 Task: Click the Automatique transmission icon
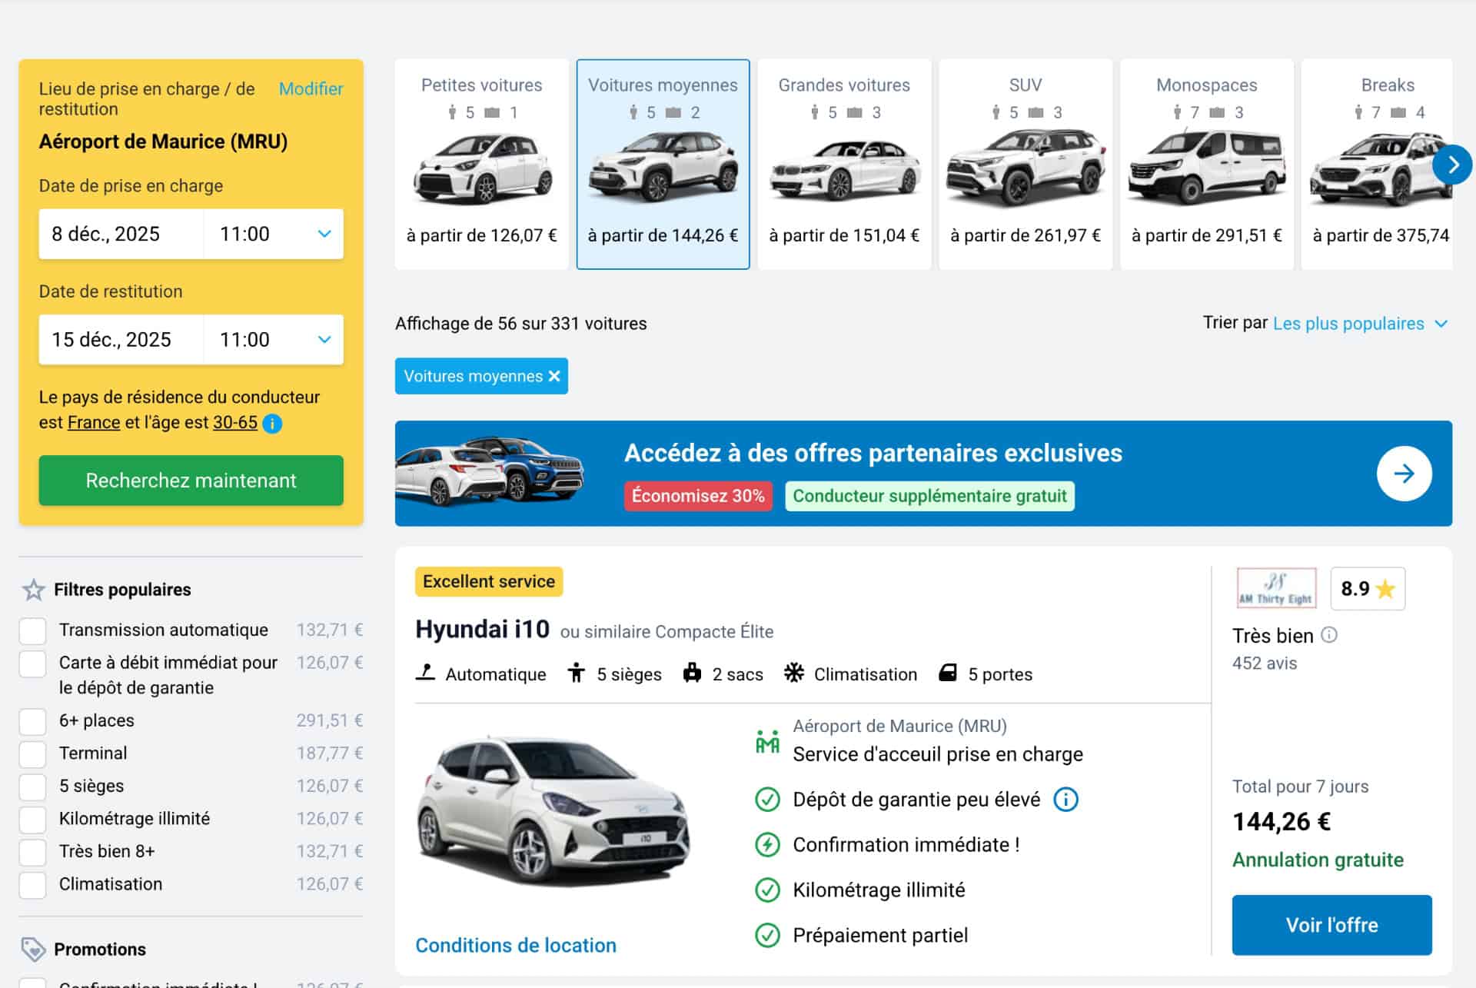[425, 674]
